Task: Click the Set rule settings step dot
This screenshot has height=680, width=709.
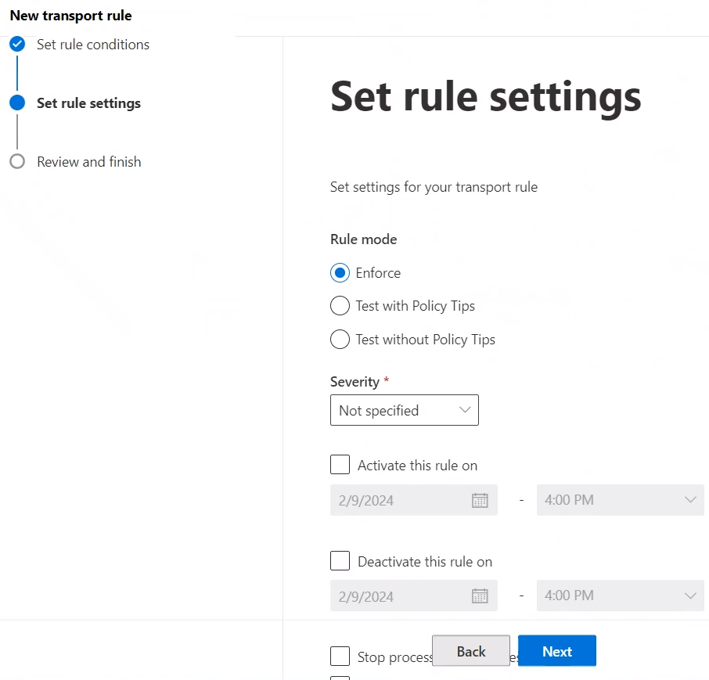Action: coord(17,103)
